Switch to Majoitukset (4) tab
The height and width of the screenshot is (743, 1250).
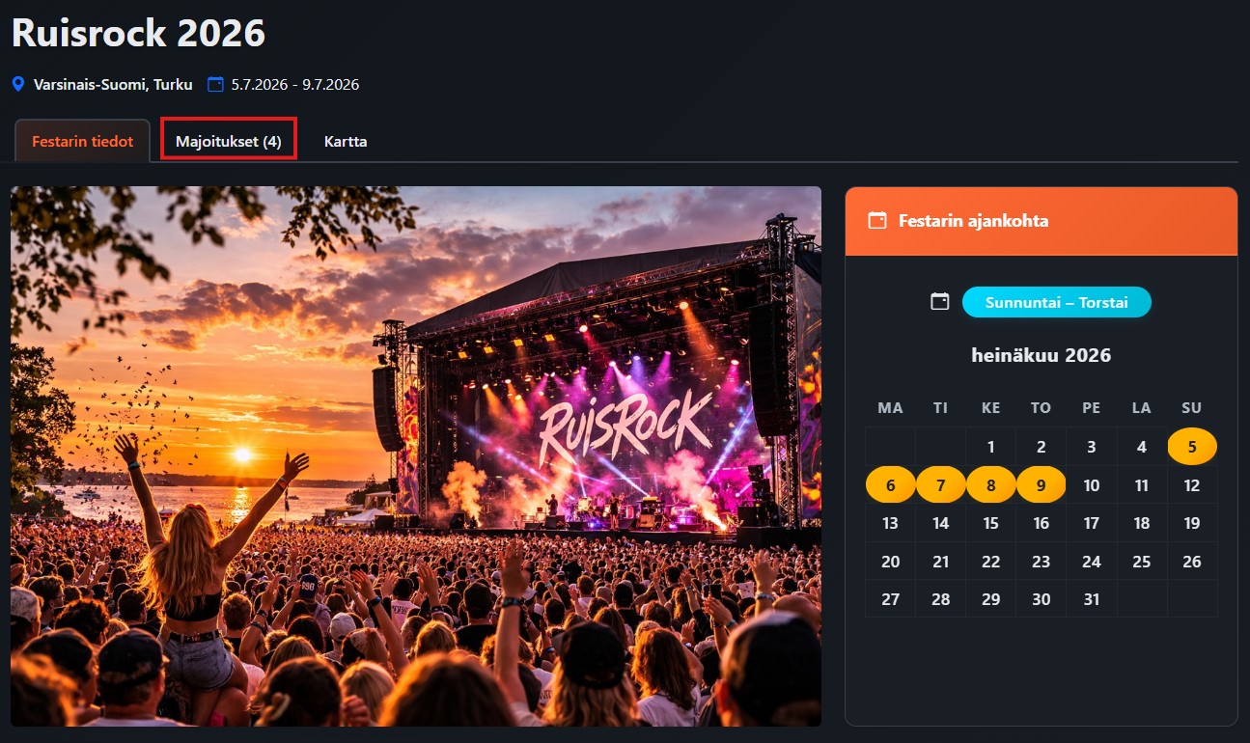tap(229, 142)
